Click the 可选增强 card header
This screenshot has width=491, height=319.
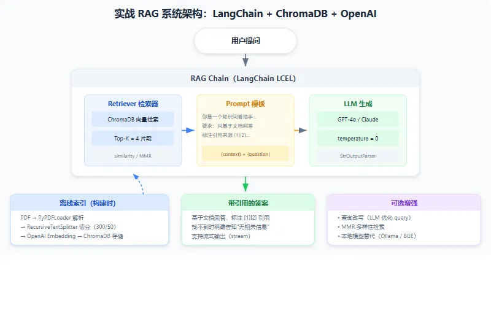click(x=404, y=203)
